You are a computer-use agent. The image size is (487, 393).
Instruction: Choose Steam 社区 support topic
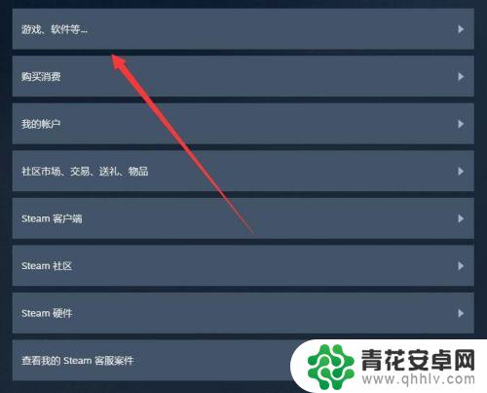243,266
